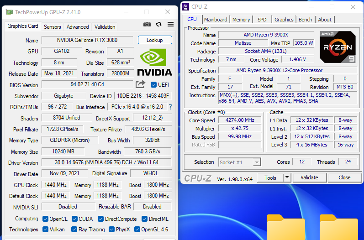This screenshot has width=364, height=240.
Task: Toggle the Ray Tracing checkbox
Action: [74, 230]
